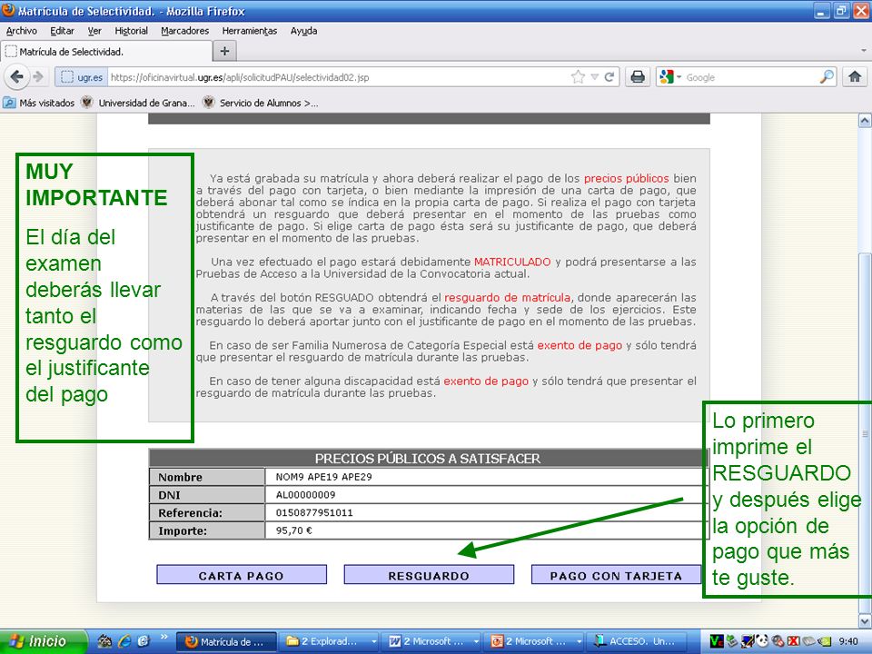
Task: Expand the tab list dropdown arrow
Action: point(864,51)
